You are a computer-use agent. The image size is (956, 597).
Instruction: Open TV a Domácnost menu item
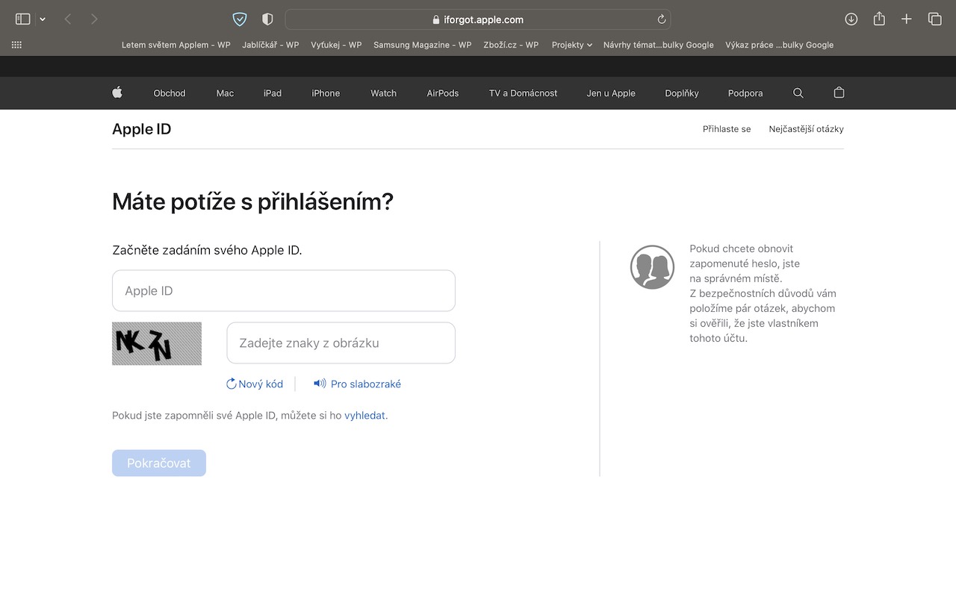click(x=524, y=93)
